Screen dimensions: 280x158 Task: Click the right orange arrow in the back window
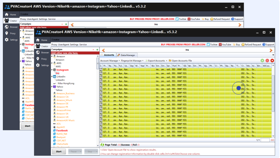(240, 25)
